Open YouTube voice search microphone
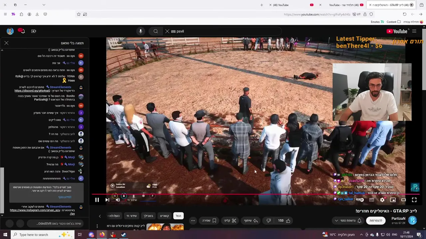This screenshot has width=426, height=239. 140,31
